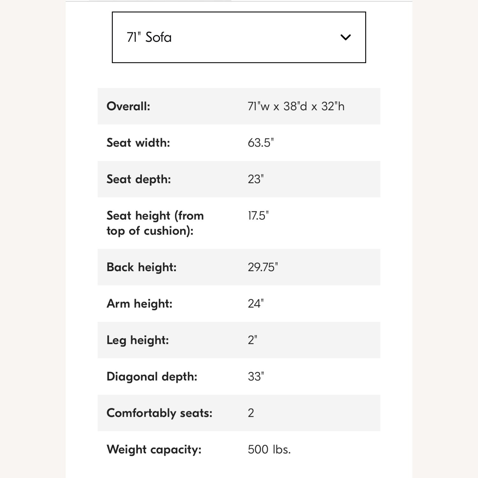The width and height of the screenshot is (478, 478).
Task: Click the Leg height label
Action: click(x=137, y=340)
